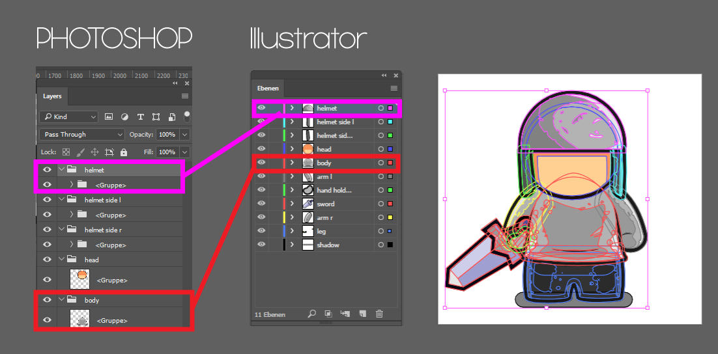
Task: Click the folder icon of the head group
Action: [72, 260]
